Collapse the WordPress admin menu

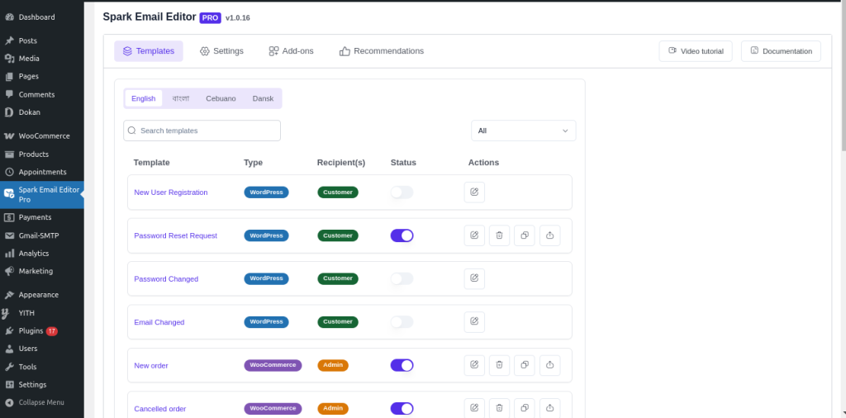[x=41, y=402]
